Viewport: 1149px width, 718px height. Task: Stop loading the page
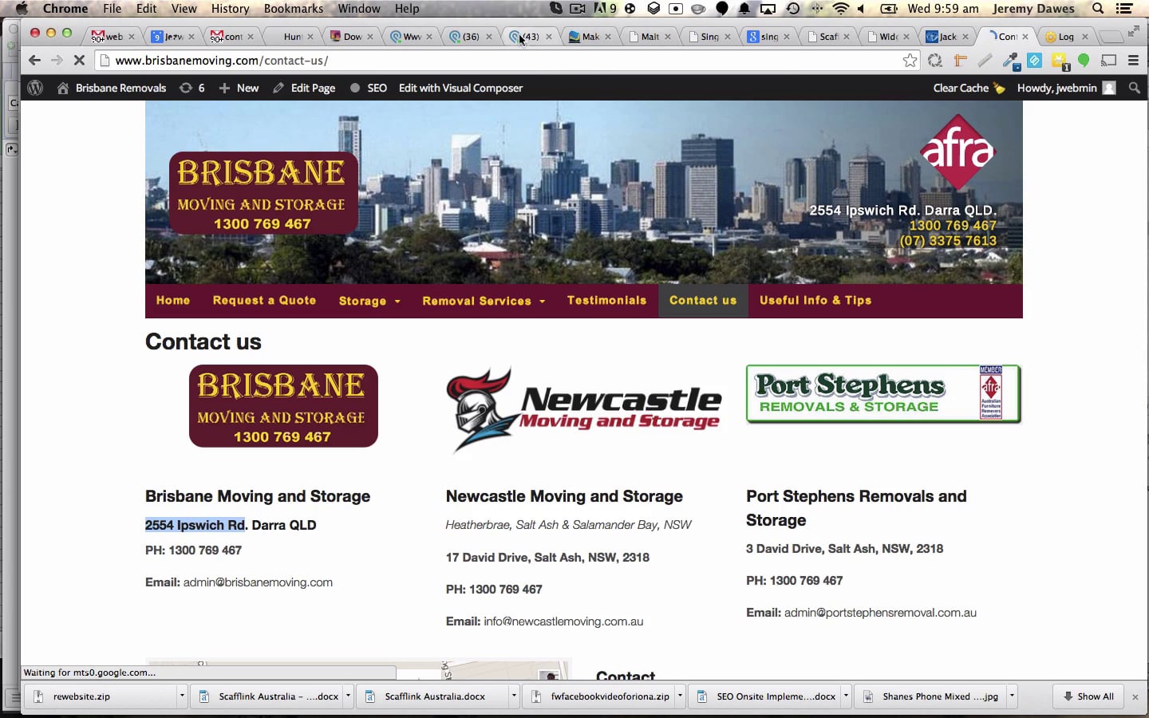(79, 61)
